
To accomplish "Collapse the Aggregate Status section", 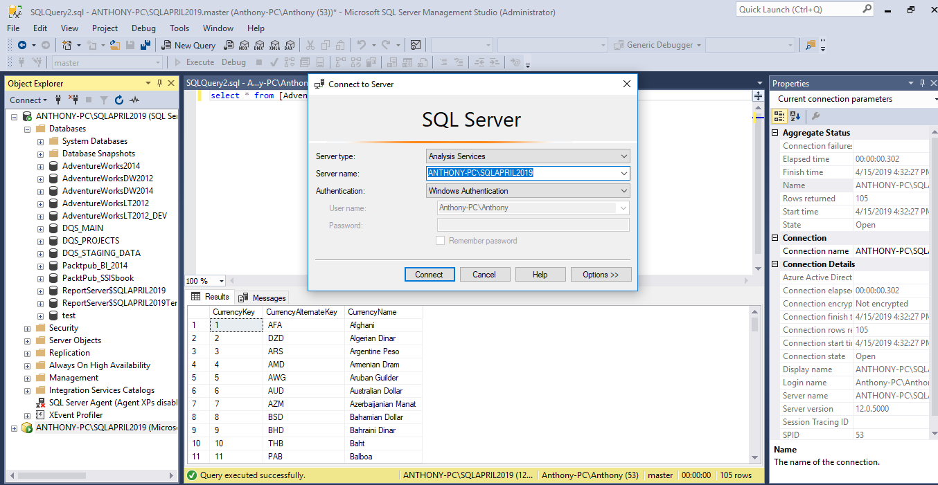I will [x=776, y=133].
